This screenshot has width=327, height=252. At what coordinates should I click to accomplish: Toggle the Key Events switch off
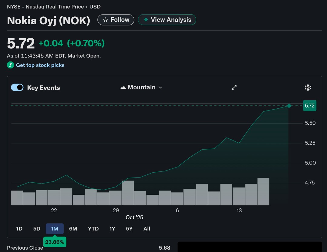(x=17, y=88)
